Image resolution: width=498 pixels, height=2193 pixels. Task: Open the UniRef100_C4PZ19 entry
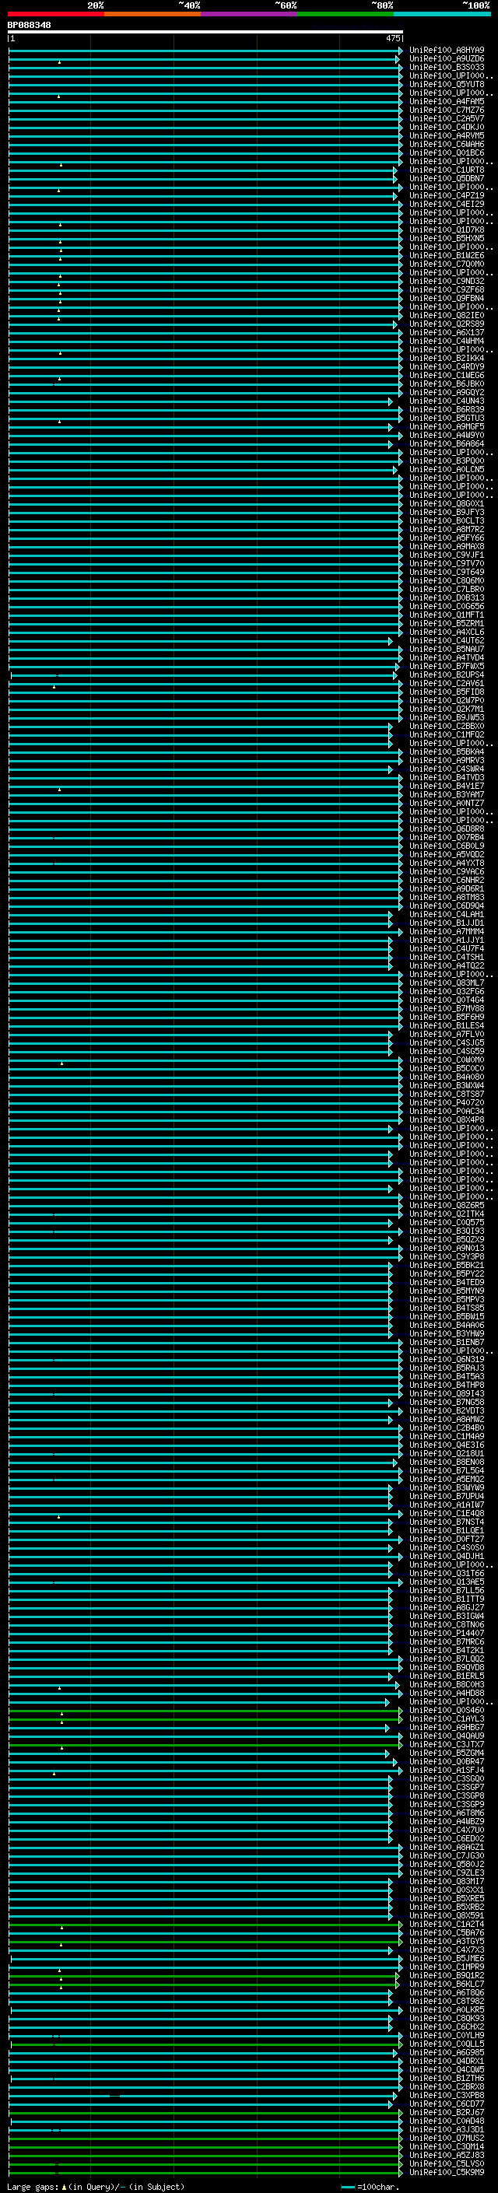pos(447,196)
